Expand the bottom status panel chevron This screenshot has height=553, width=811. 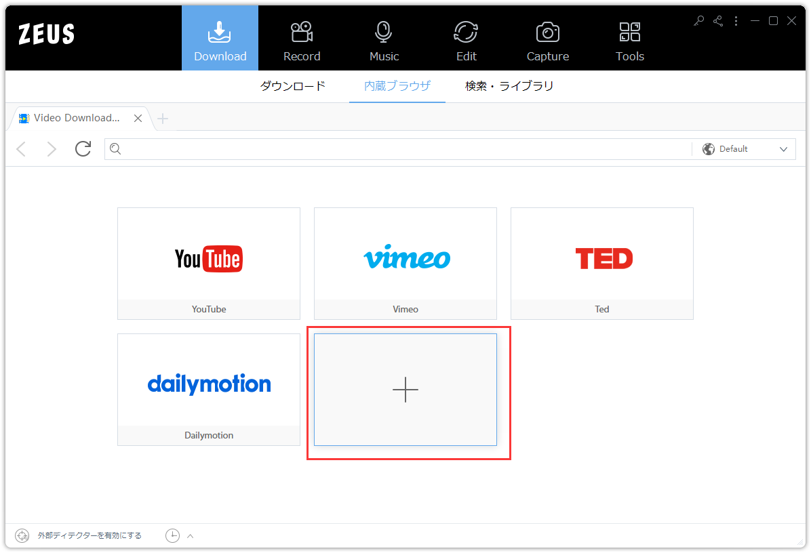point(191,535)
